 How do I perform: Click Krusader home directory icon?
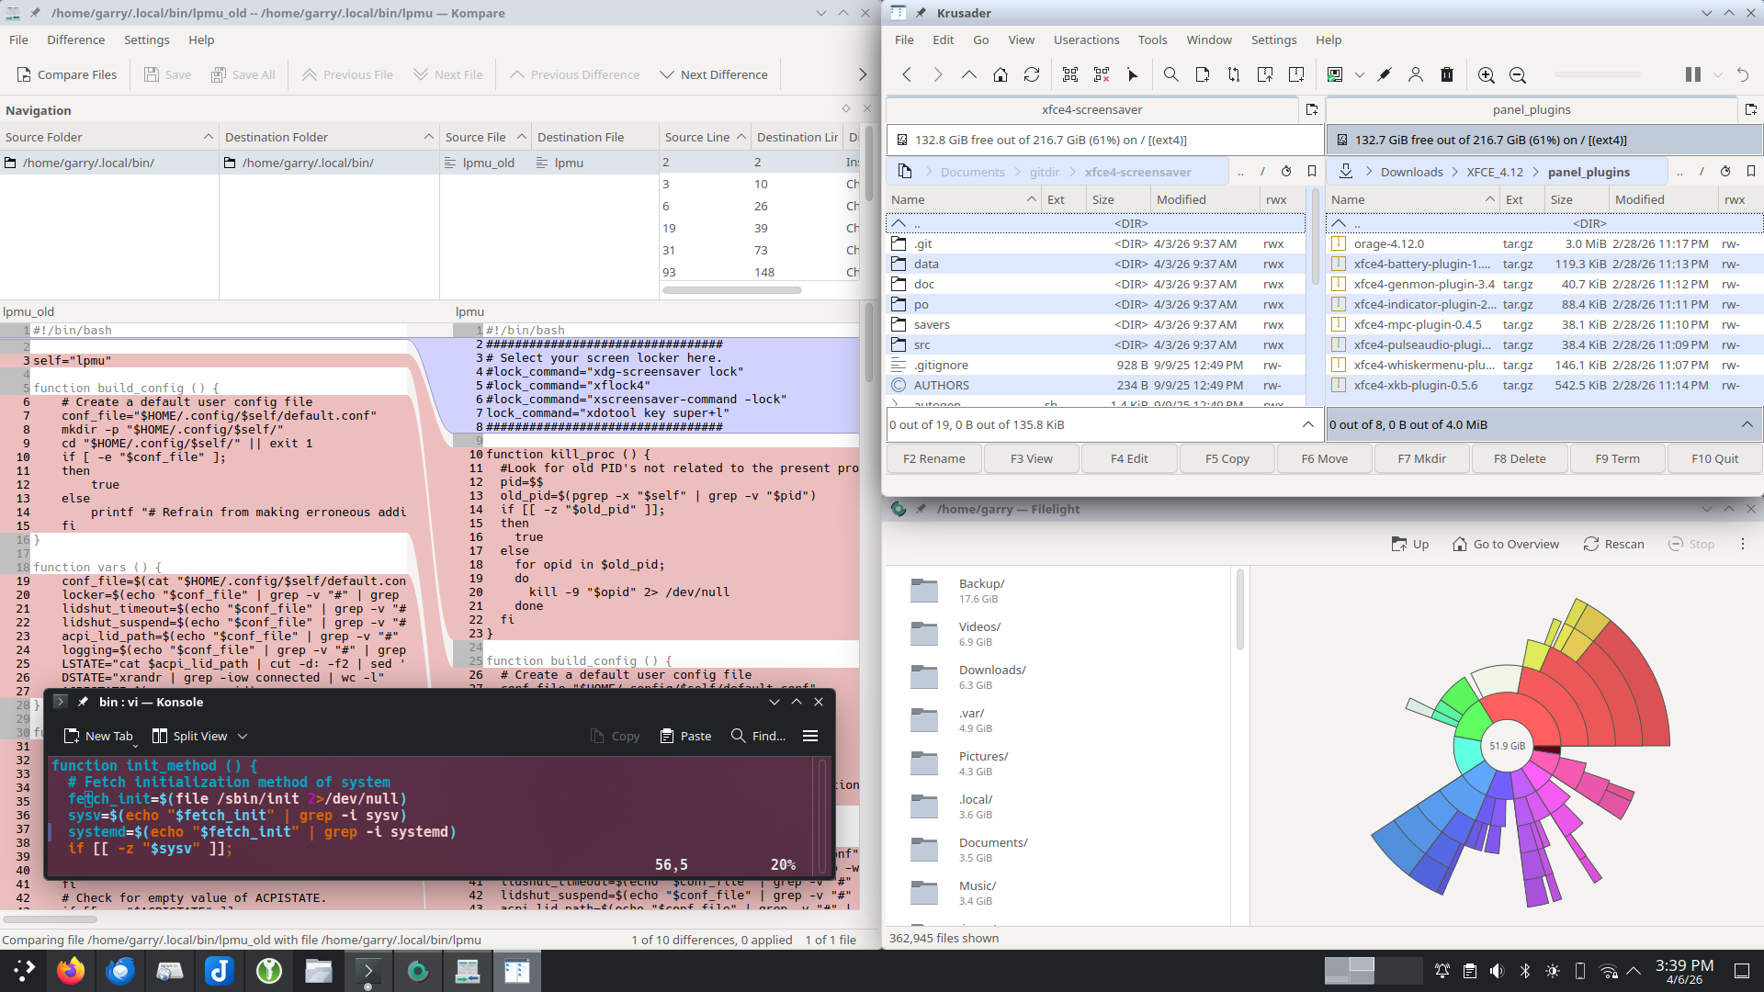coord(1001,75)
